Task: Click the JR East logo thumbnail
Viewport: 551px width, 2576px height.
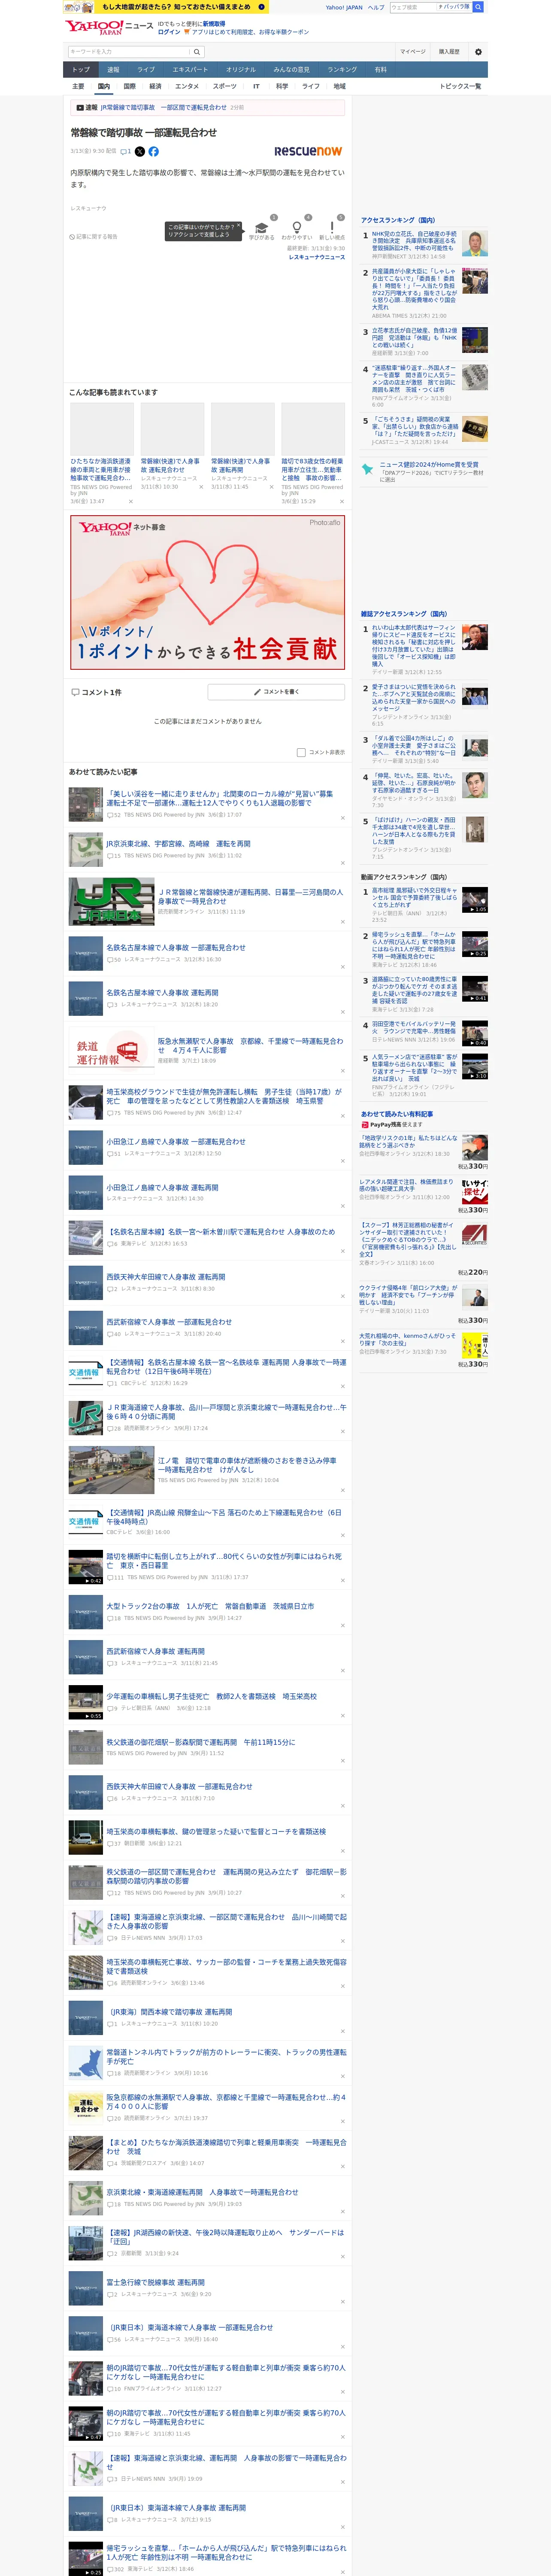Action: pos(111,901)
